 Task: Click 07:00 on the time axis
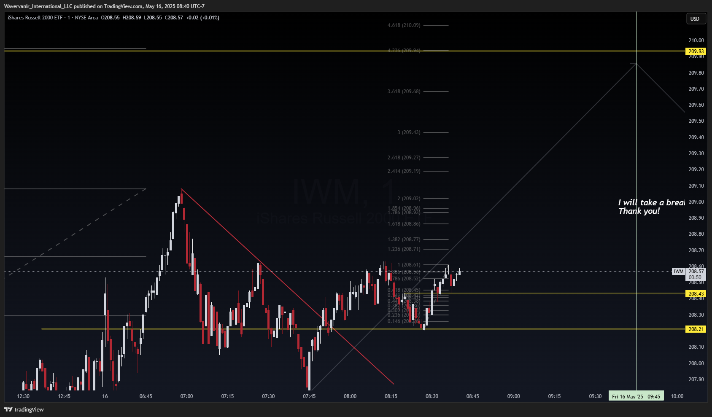tap(186, 396)
